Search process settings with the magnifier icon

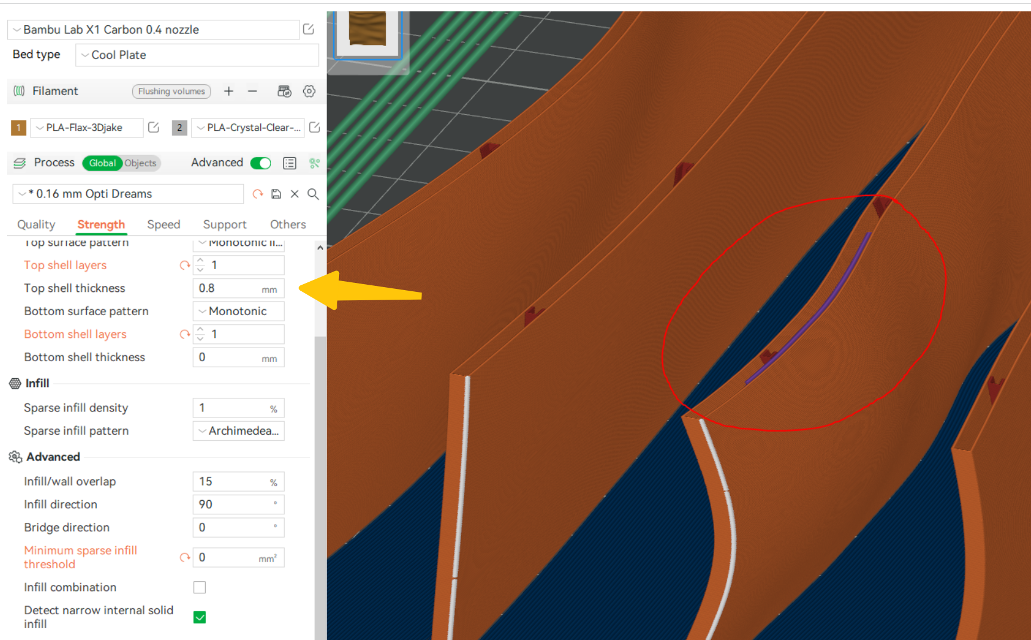tap(313, 194)
